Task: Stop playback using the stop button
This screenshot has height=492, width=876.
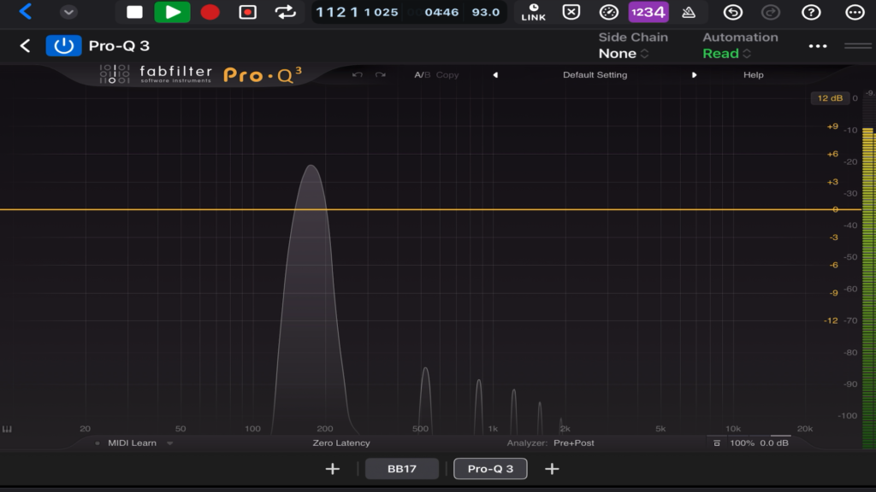Action: coord(134,12)
